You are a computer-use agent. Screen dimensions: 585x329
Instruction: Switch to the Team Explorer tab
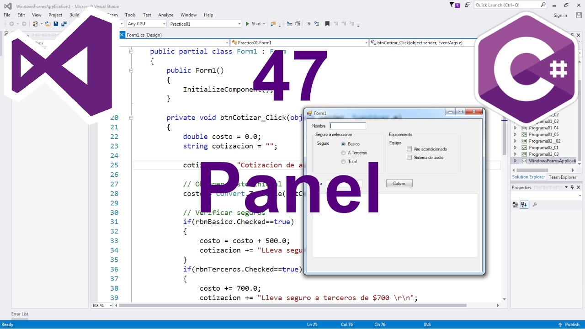pos(562,177)
